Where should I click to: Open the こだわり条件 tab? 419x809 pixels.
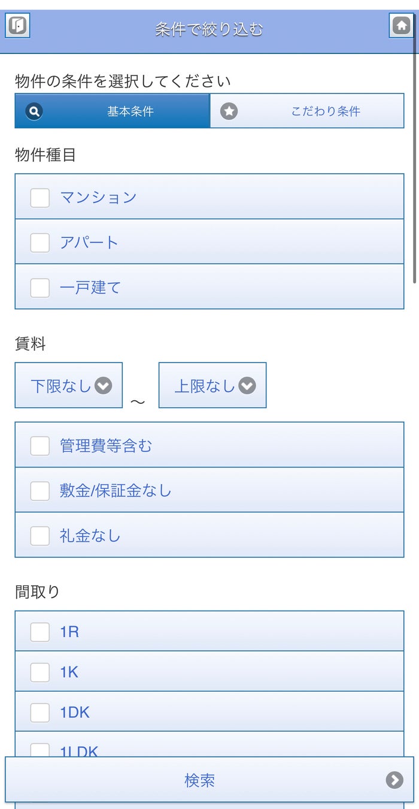(x=307, y=111)
